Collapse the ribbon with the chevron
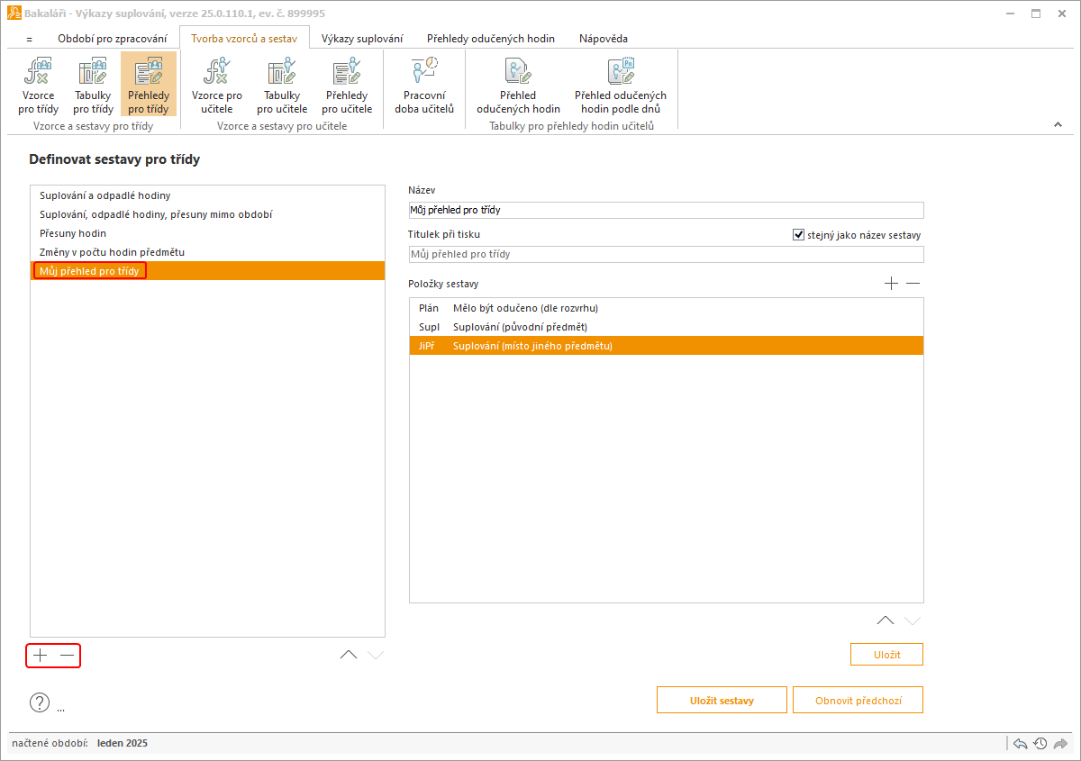This screenshot has height=761, width=1081. (x=1058, y=125)
